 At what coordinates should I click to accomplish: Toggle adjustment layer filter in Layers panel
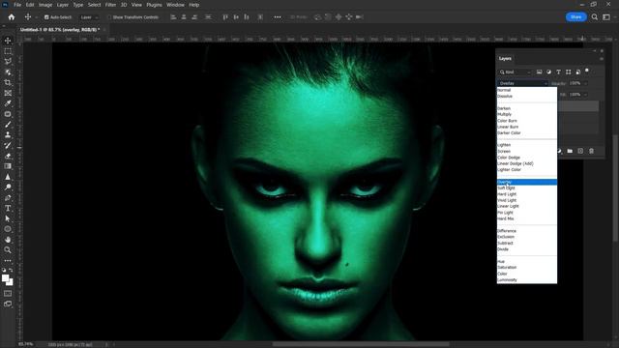pyautogui.click(x=548, y=72)
